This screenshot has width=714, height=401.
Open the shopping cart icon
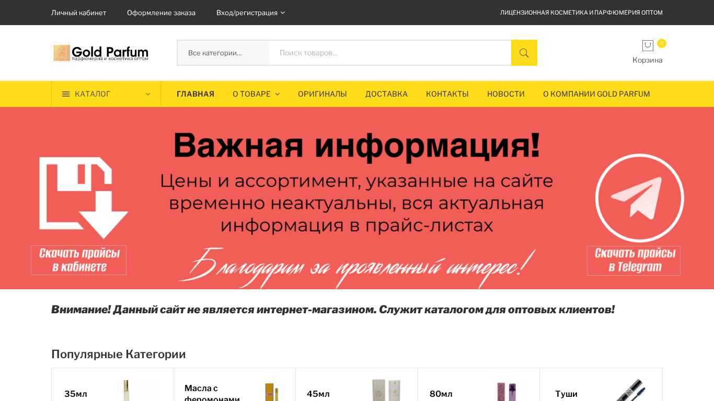tap(648, 46)
